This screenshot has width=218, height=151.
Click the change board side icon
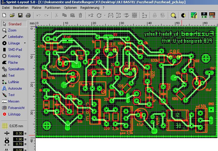[127, 15]
